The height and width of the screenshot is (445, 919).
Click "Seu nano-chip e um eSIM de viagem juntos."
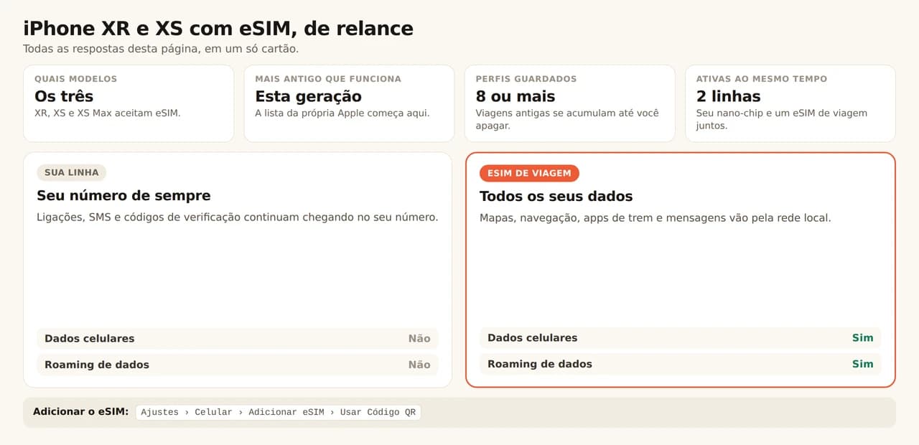click(x=782, y=119)
